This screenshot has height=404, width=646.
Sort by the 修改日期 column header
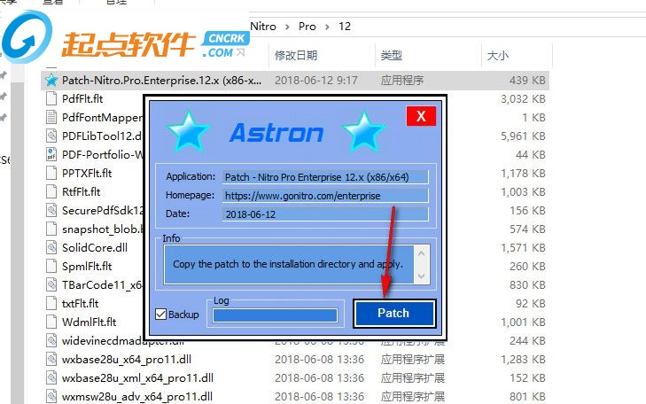pos(296,55)
